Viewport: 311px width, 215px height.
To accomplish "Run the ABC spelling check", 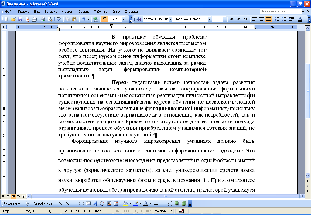I will (59, 19).
